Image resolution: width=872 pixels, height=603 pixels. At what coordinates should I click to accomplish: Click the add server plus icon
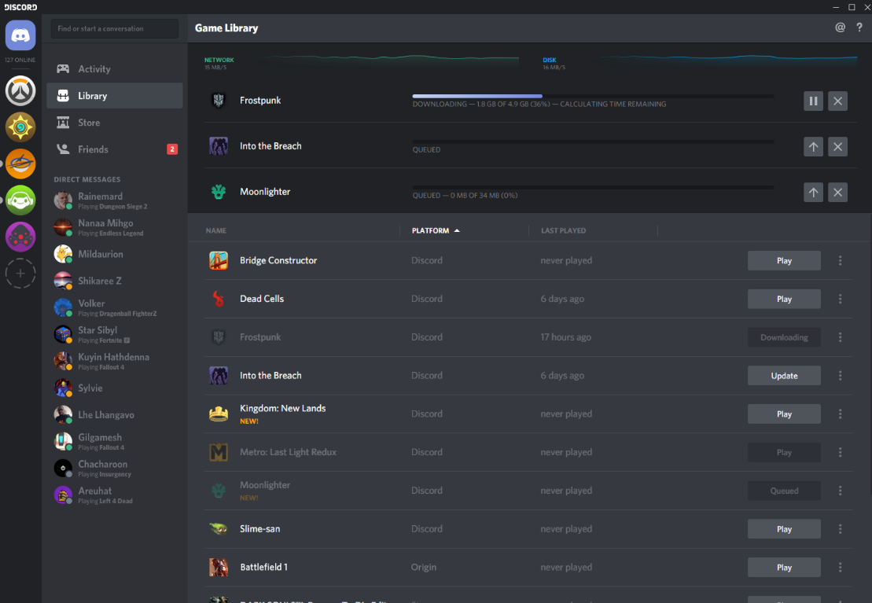pos(20,274)
